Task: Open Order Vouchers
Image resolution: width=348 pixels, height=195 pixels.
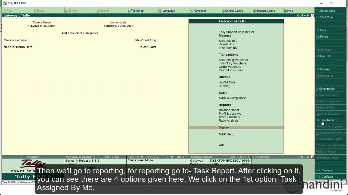Action: [x=230, y=67]
